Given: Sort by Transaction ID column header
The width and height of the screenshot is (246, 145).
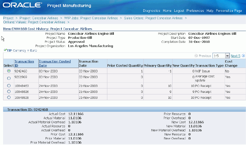Looking at the screenshot, I should tap(24, 63).
